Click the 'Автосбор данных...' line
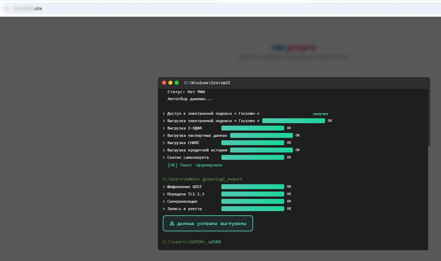 [x=190, y=99]
